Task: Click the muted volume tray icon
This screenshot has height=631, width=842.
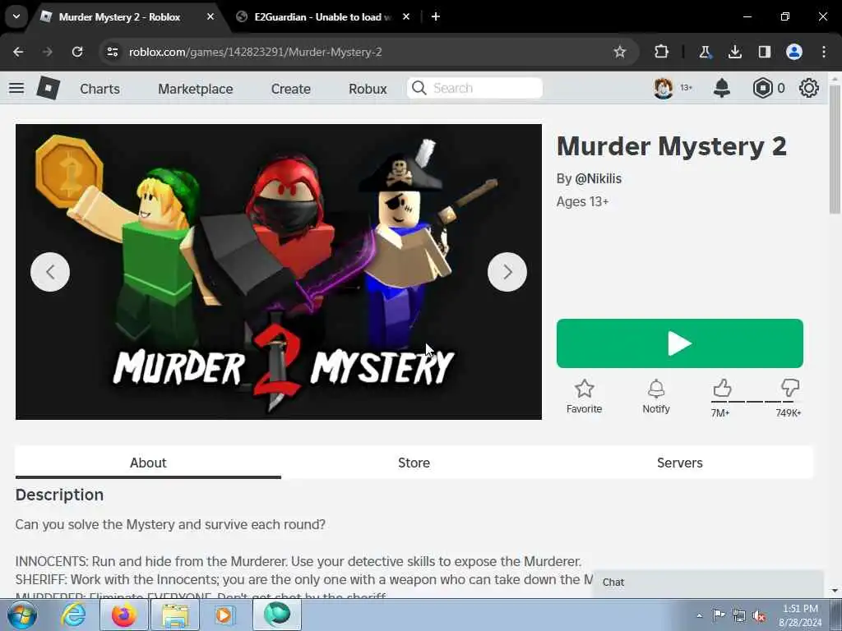Action: click(759, 616)
